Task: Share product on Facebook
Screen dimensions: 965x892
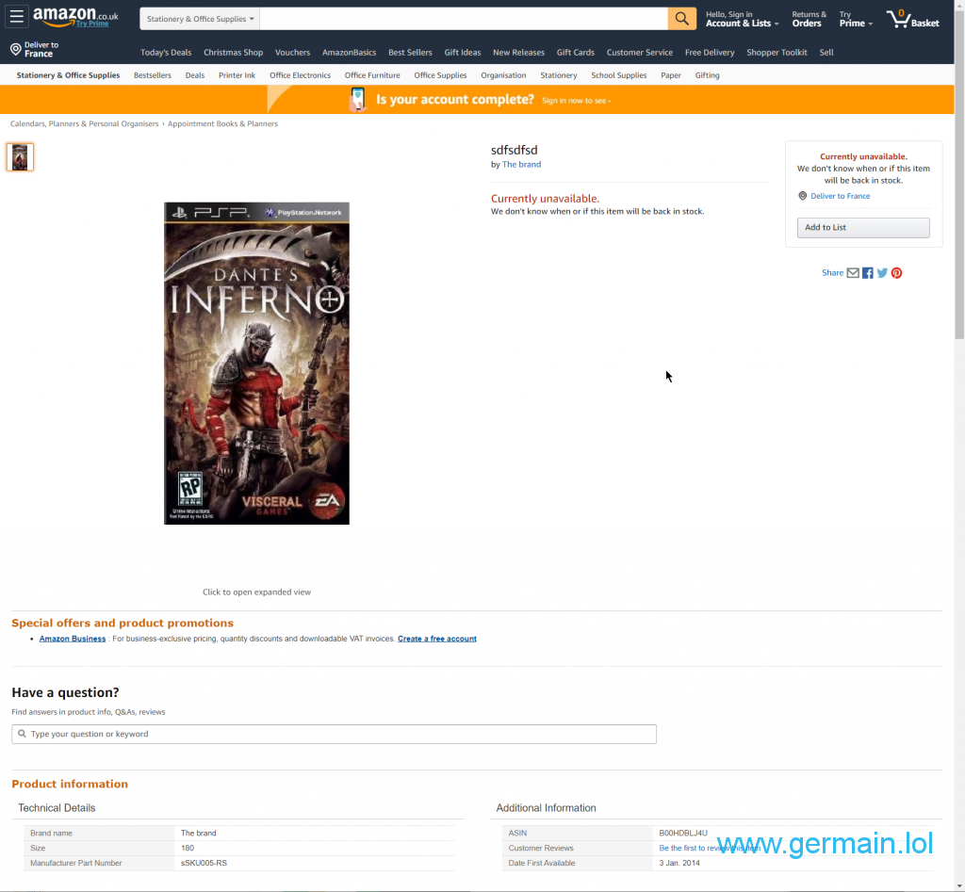Action: [868, 273]
